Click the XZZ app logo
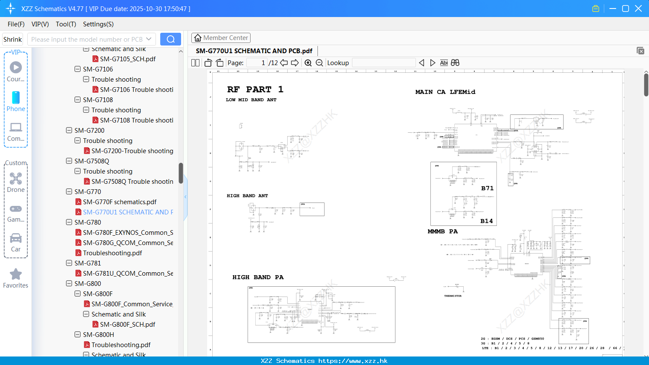The width and height of the screenshot is (649, 365). click(x=11, y=9)
